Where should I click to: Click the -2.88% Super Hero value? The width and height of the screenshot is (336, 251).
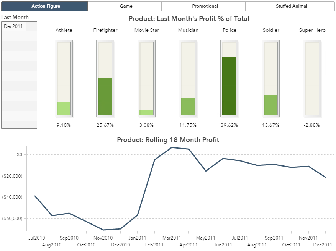pyautogui.click(x=312, y=125)
